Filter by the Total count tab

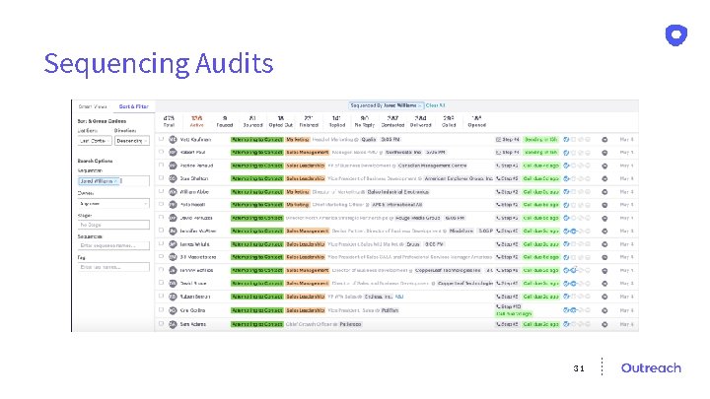(169, 121)
